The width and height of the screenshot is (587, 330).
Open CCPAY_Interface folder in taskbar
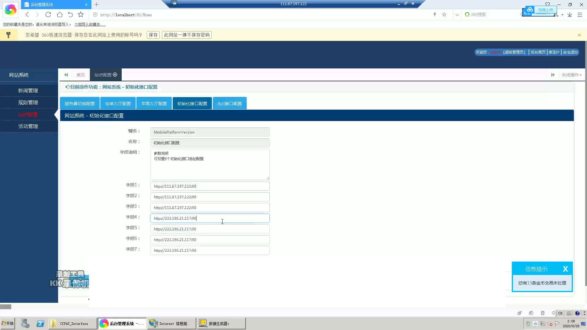(x=73, y=324)
